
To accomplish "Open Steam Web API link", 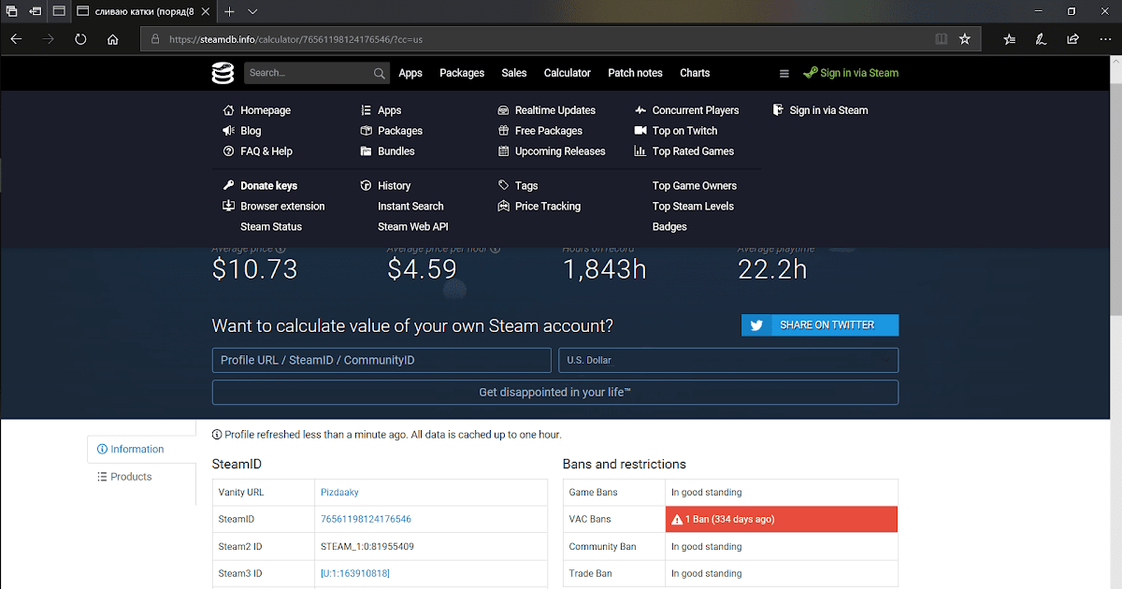I will pyautogui.click(x=413, y=227).
